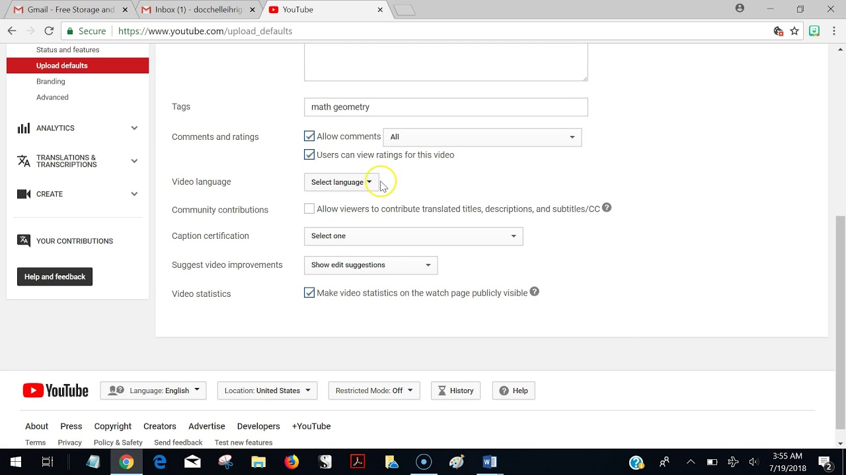Click the green extension icon in the toolbar

tap(814, 31)
